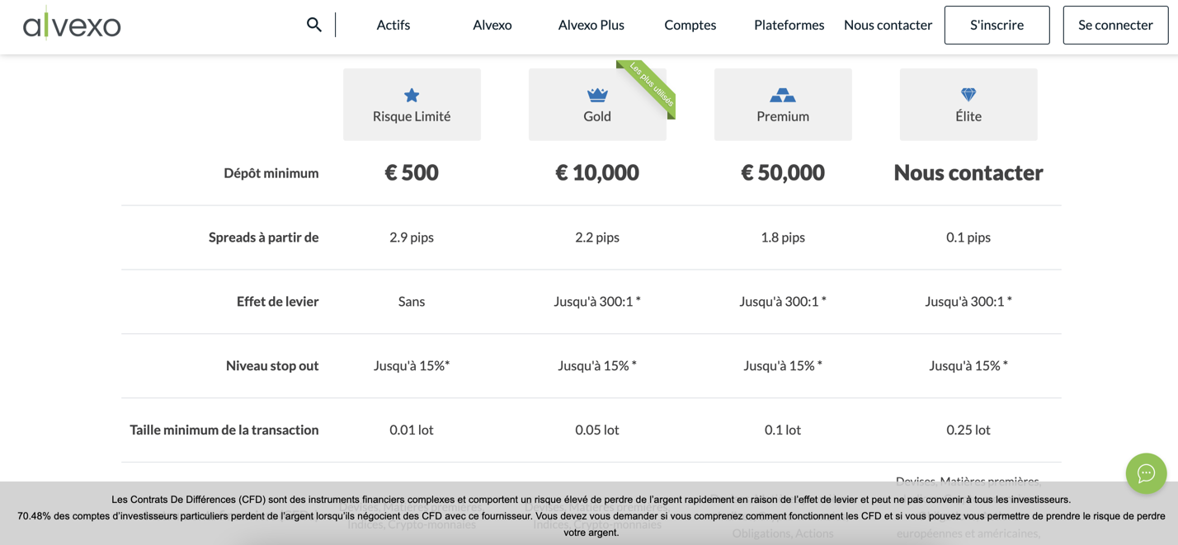Image resolution: width=1178 pixels, height=545 pixels.
Task: Click the S'inscrire button
Action: (x=997, y=25)
